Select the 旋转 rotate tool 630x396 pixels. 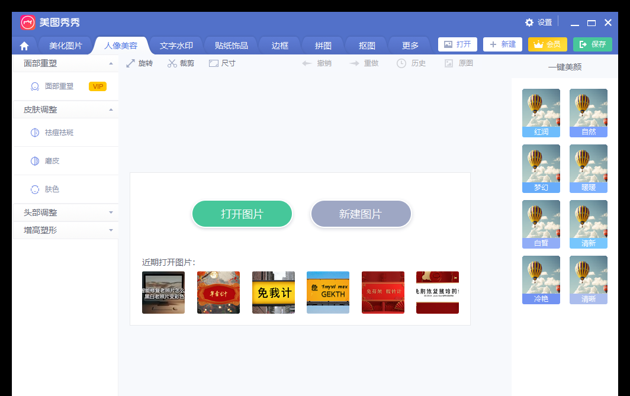(139, 63)
